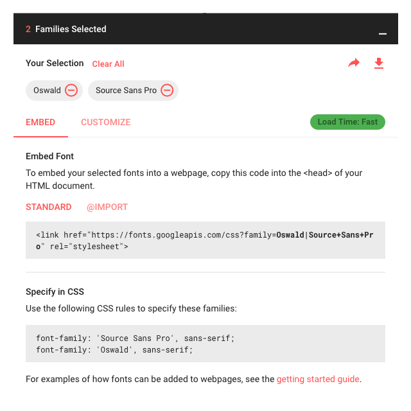Open the Customize tab
Screen dimensions: 411x411
point(106,122)
